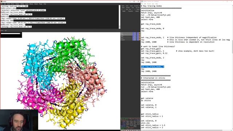
Task: Step forward one frame
Action: [x=133, y=9]
